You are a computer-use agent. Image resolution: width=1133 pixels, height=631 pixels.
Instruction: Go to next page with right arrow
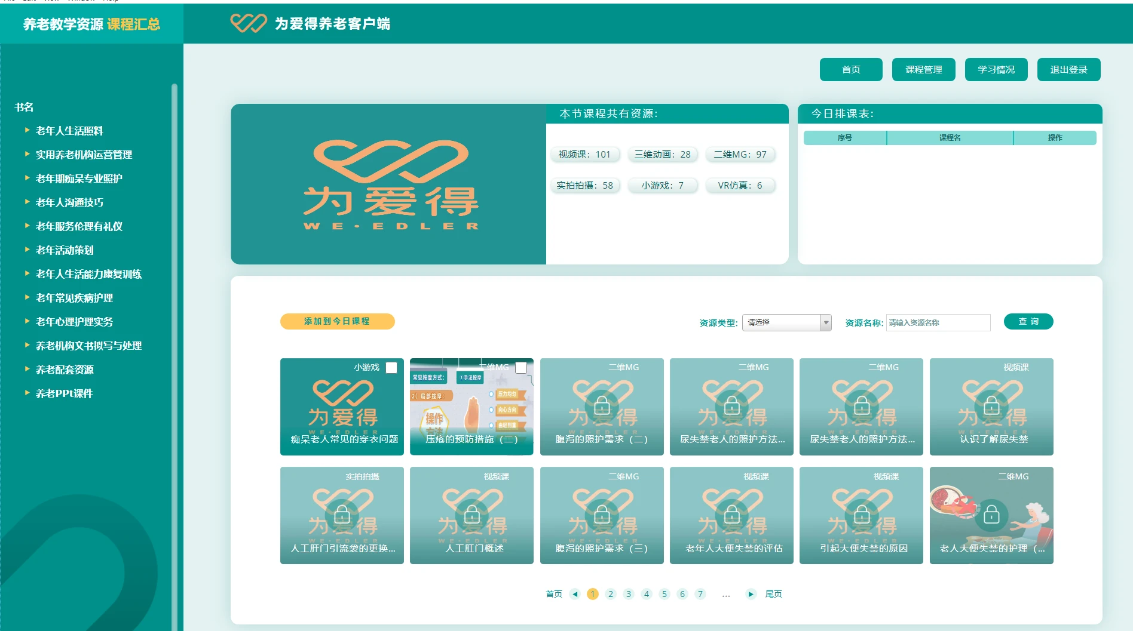point(751,594)
